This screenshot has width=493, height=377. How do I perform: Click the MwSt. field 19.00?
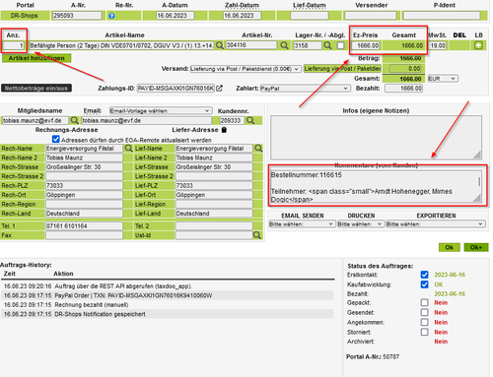coord(438,45)
